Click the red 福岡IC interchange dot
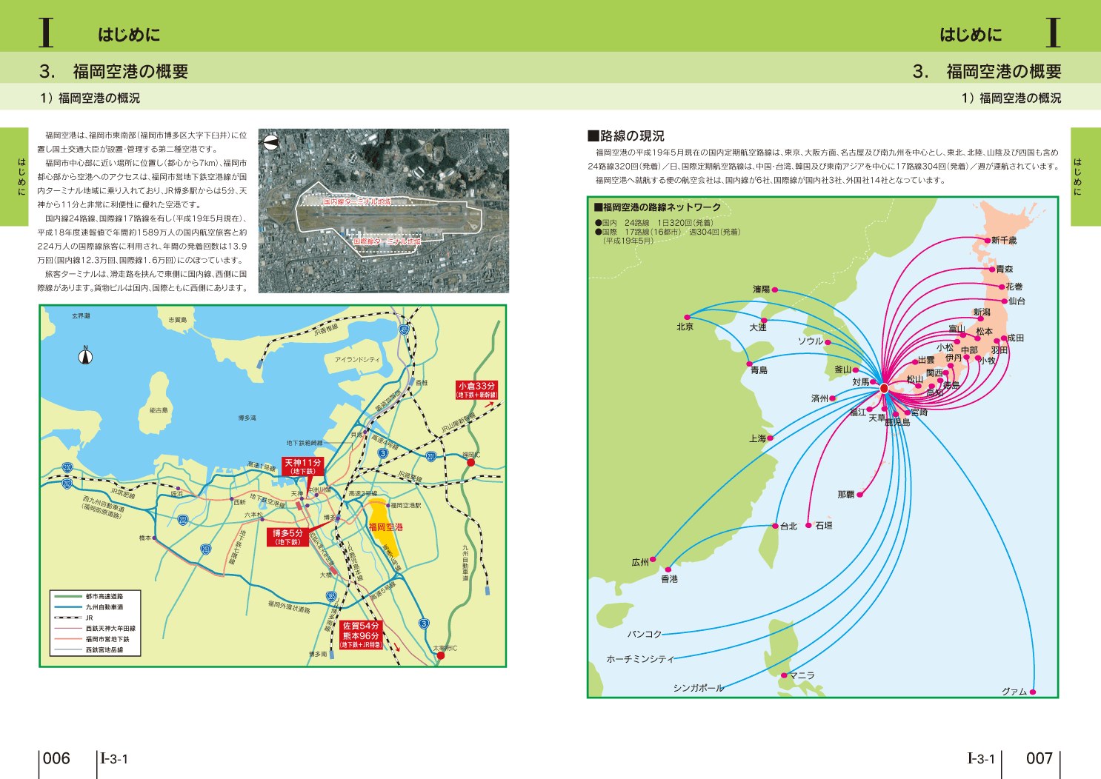The image size is (1101, 779). pyautogui.click(x=470, y=463)
